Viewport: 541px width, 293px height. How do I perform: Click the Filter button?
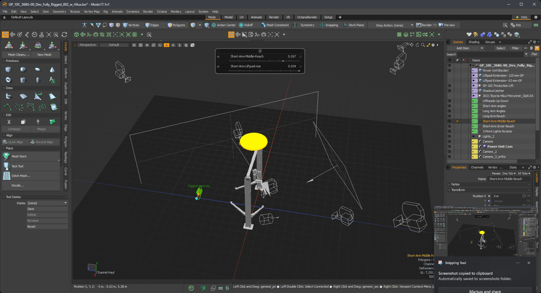coord(515,48)
